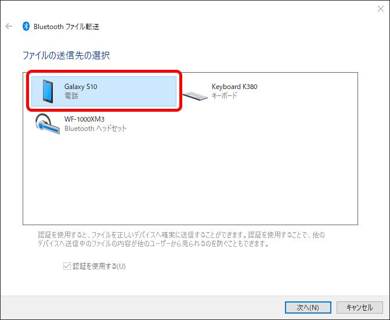Go back with the left arrow

pyautogui.click(x=9, y=26)
